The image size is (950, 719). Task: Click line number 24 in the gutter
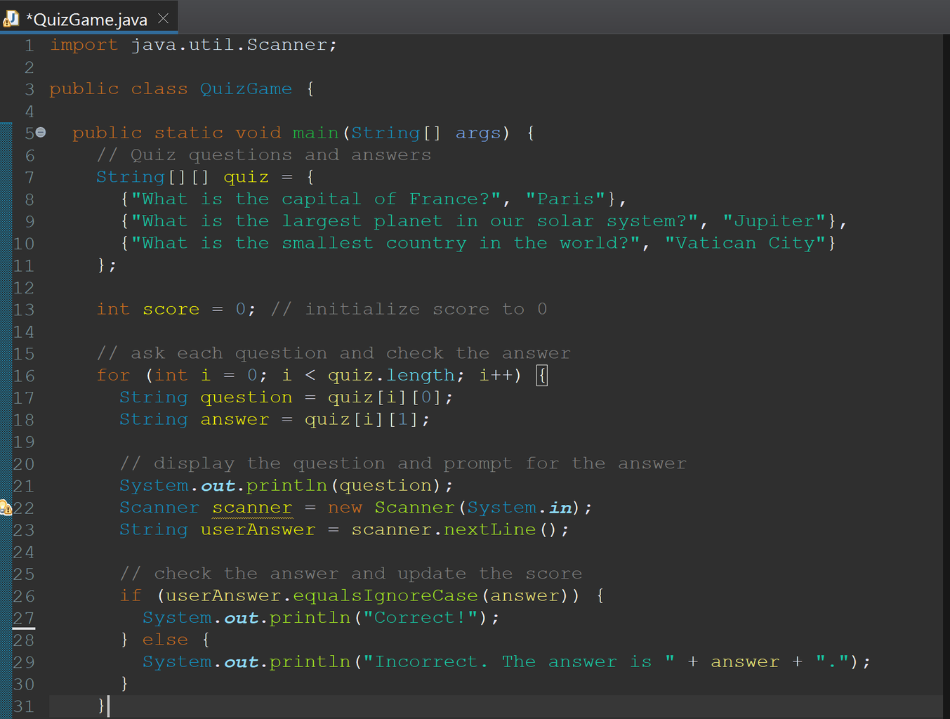point(24,553)
